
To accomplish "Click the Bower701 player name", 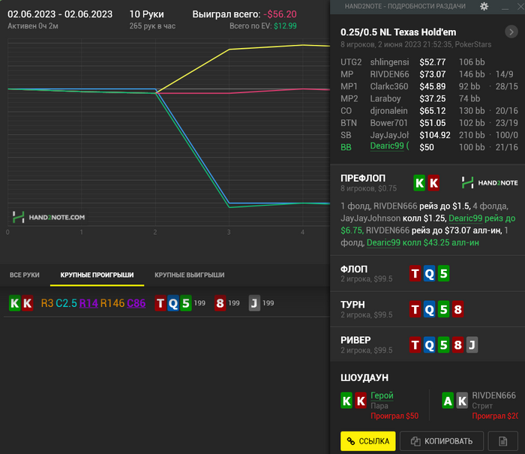I will pyautogui.click(x=388, y=123).
